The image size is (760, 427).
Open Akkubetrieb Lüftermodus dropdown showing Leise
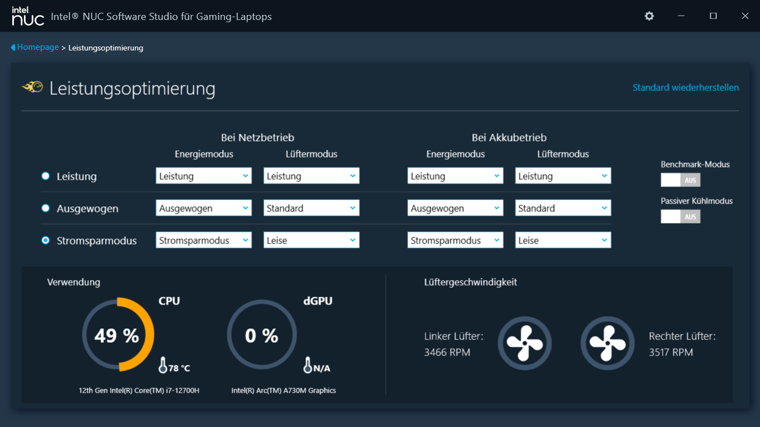pos(563,241)
